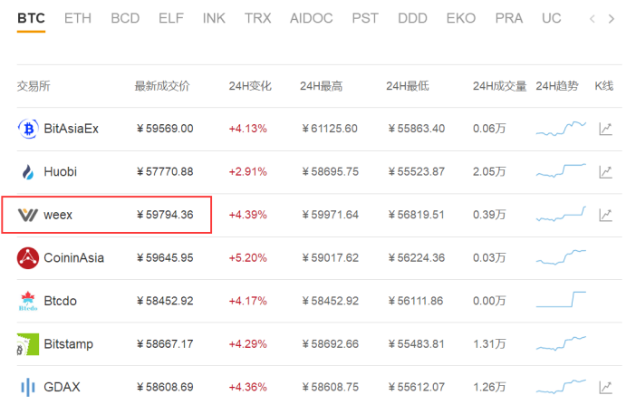The image size is (636, 405).
Task: Open the Btcdo exchange link
Action: [60, 301]
